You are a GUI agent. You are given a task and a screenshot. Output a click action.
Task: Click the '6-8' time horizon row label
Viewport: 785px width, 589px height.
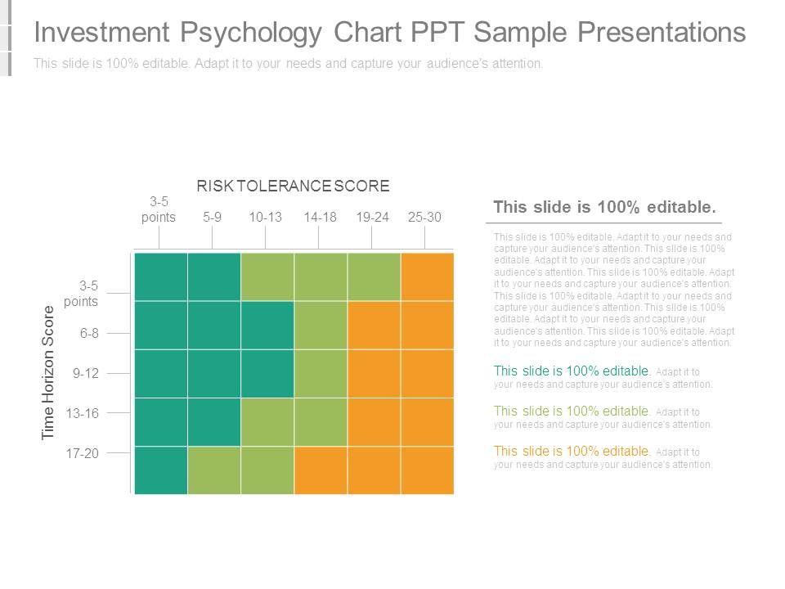click(x=89, y=333)
